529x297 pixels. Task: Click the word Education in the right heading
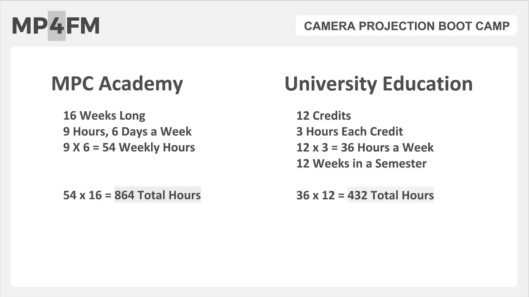pos(427,84)
